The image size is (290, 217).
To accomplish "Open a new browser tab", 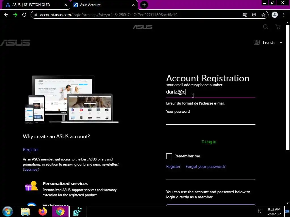I will click(x=144, y=5).
